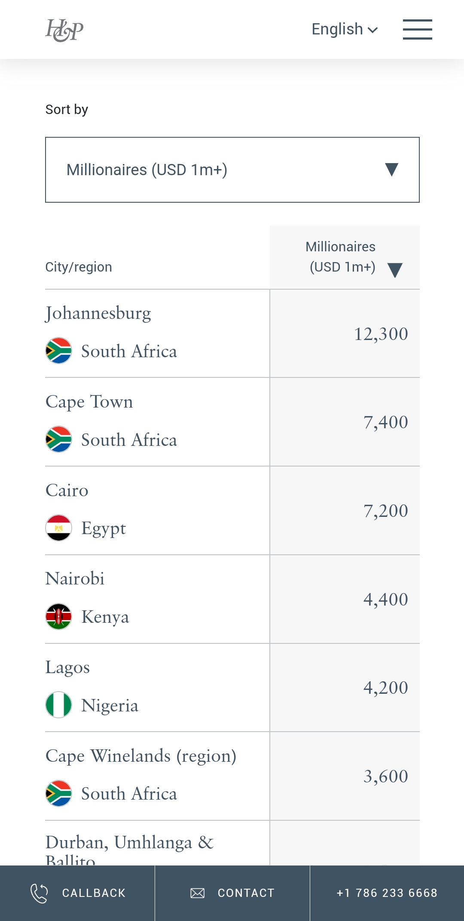Toggle sort arrow in Millionaires column header
This screenshot has height=921, width=464.
(x=394, y=270)
